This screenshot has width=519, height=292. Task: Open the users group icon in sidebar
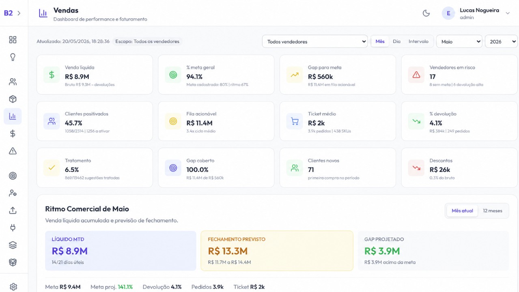click(13, 82)
